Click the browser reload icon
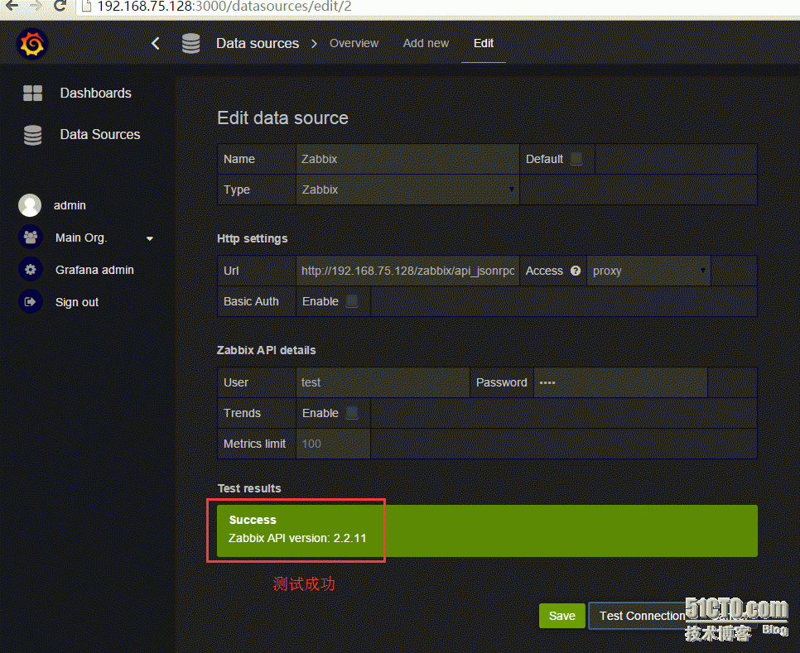Screen dimensions: 800x653 pos(60,6)
